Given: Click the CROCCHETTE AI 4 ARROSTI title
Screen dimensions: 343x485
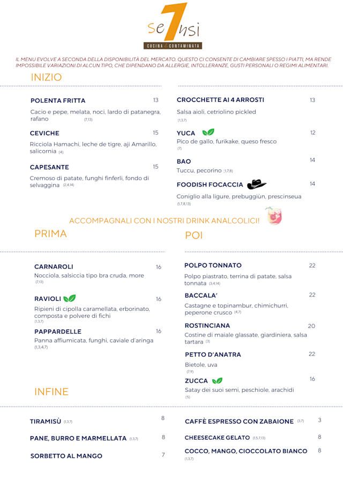Looking at the screenshot, I should tap(220, 100).
